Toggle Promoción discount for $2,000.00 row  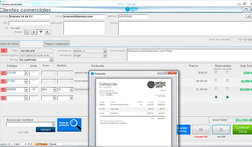tap(227, 80)
